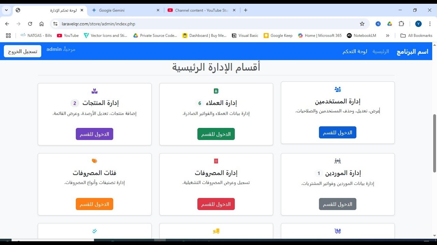View site information icon in address bar
The height and width of the screenshot is (245, 437).
[56, 24]
